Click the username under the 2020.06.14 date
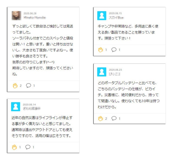This screenshot has height=160, width=173. pyautogui.click(x=31, y=108)
